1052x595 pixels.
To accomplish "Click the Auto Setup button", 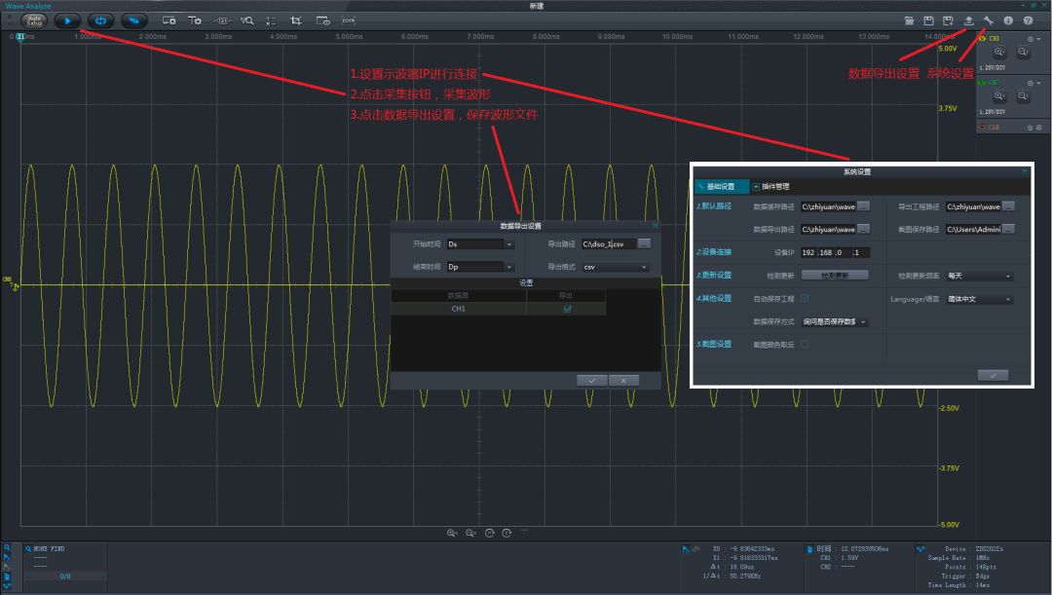I will click(x=34, y=19).
